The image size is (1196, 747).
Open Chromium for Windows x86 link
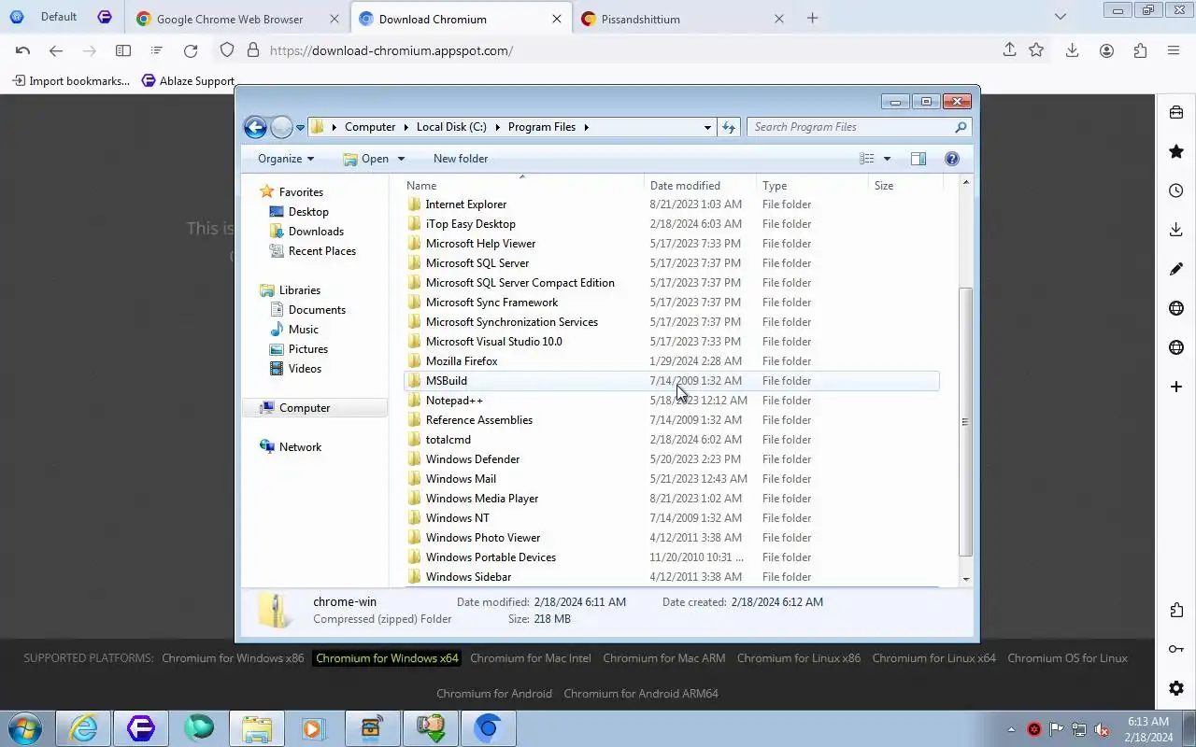pos(233,658)
